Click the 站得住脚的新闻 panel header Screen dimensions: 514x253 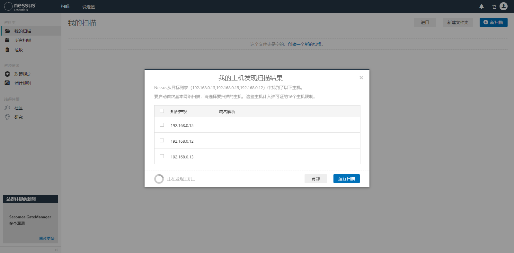pyautogui.click(x=31, y=199)
